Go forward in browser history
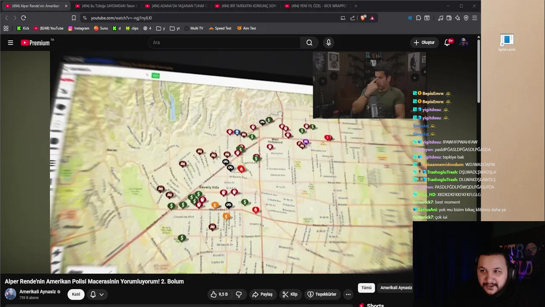Viewport: 545px width, 307px height. coord(14,18)
